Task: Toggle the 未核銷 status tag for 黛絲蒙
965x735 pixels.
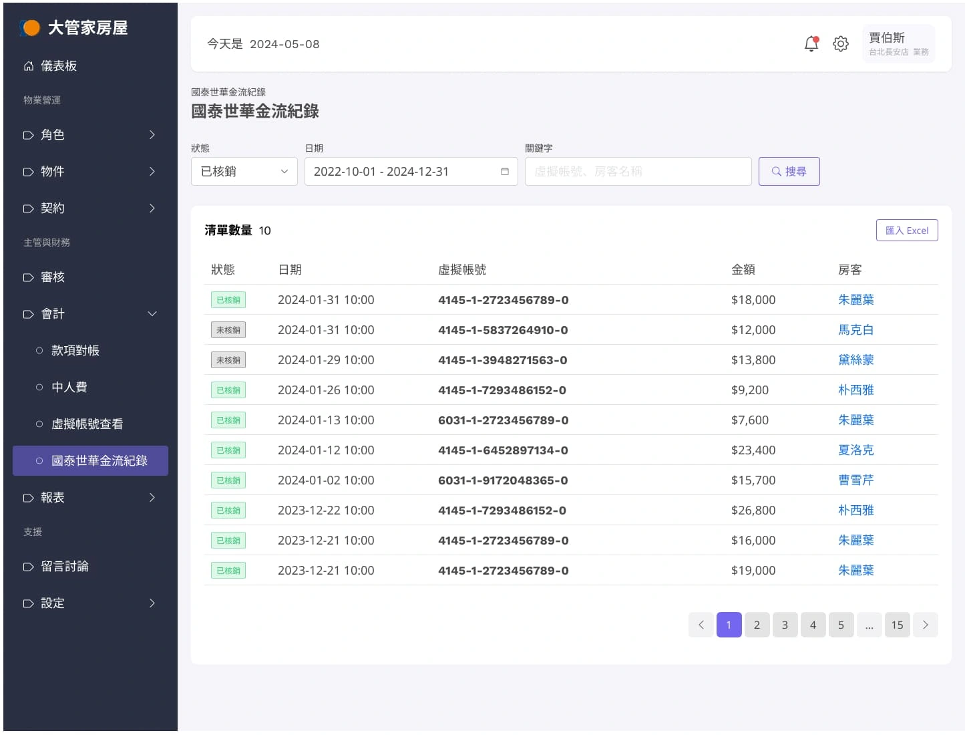Action: (x=228, y=359)
